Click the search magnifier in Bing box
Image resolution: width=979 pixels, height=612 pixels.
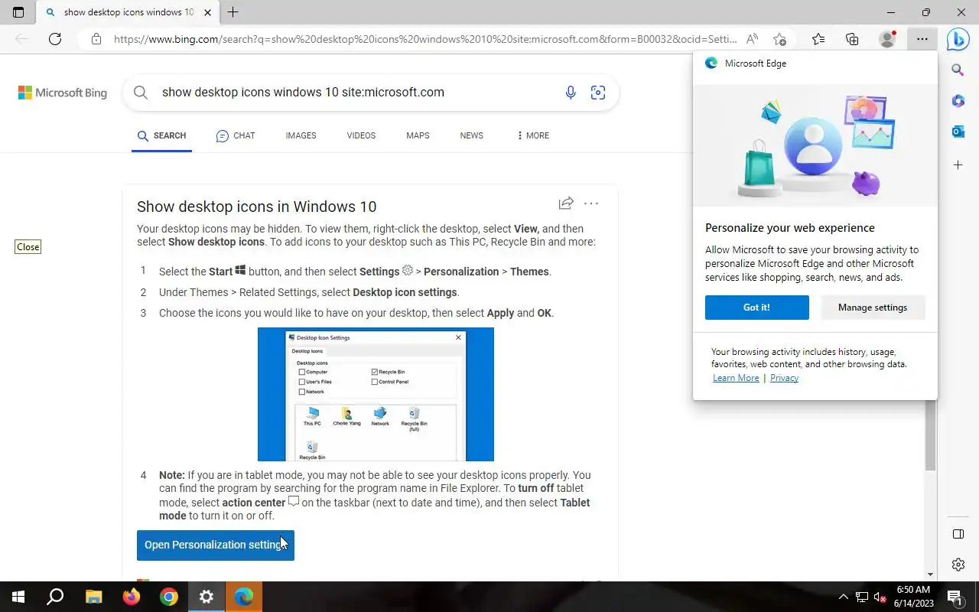[x=141, y=93]
